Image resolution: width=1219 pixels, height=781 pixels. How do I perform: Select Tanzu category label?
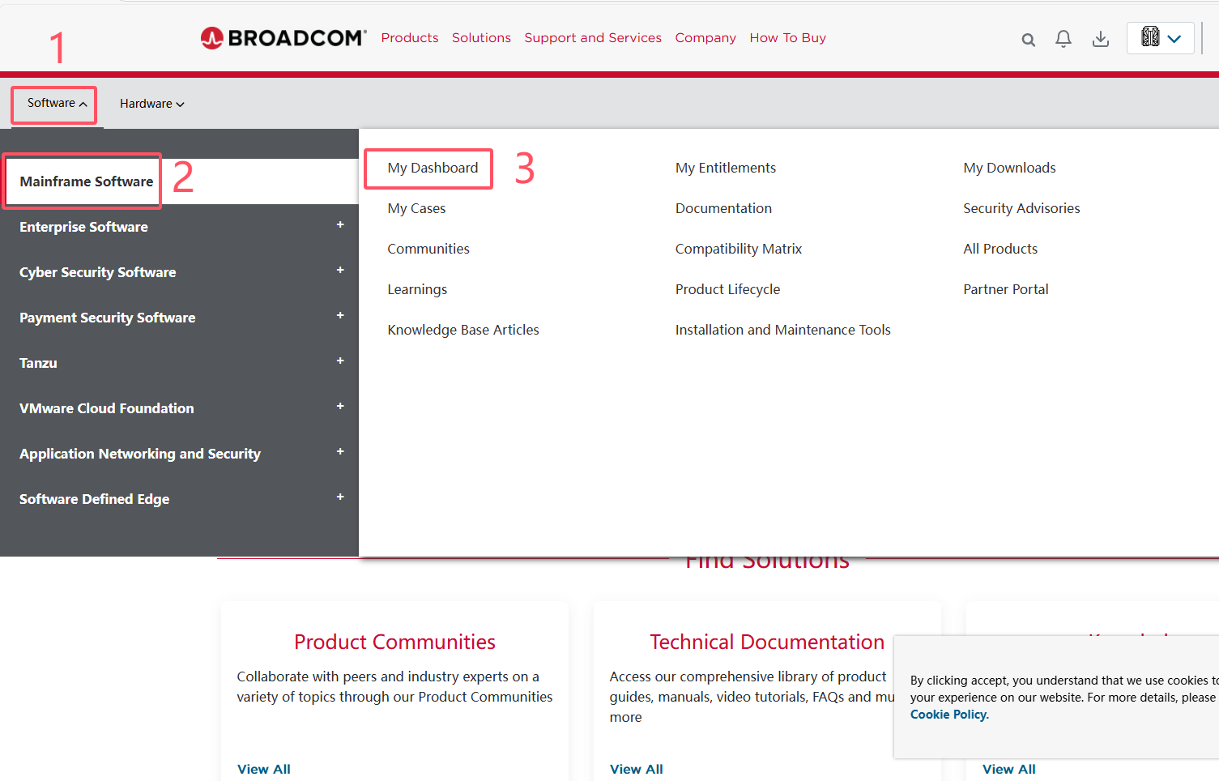pyautogui.click(x=38, y=363)
